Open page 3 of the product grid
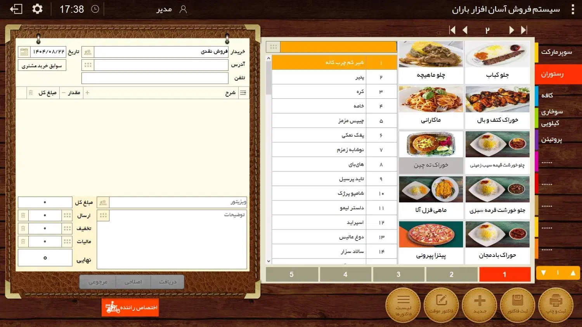The height and width of the screenshot is (327, 582). [398, 274]
